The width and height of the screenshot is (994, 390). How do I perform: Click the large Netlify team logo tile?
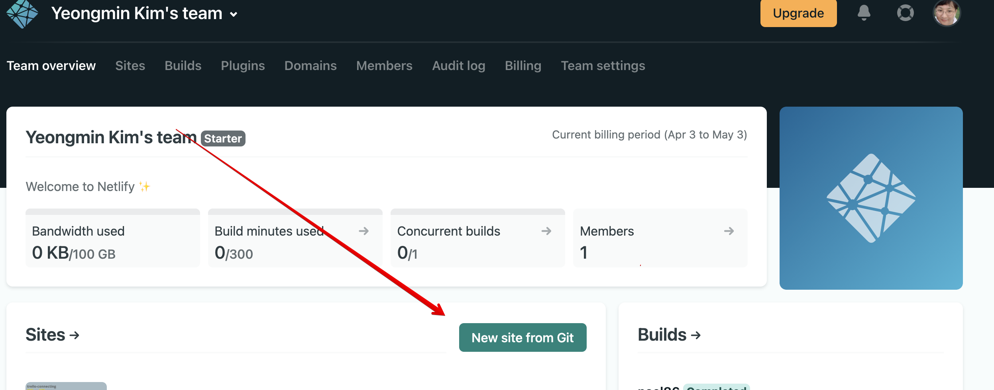point(871,198)
